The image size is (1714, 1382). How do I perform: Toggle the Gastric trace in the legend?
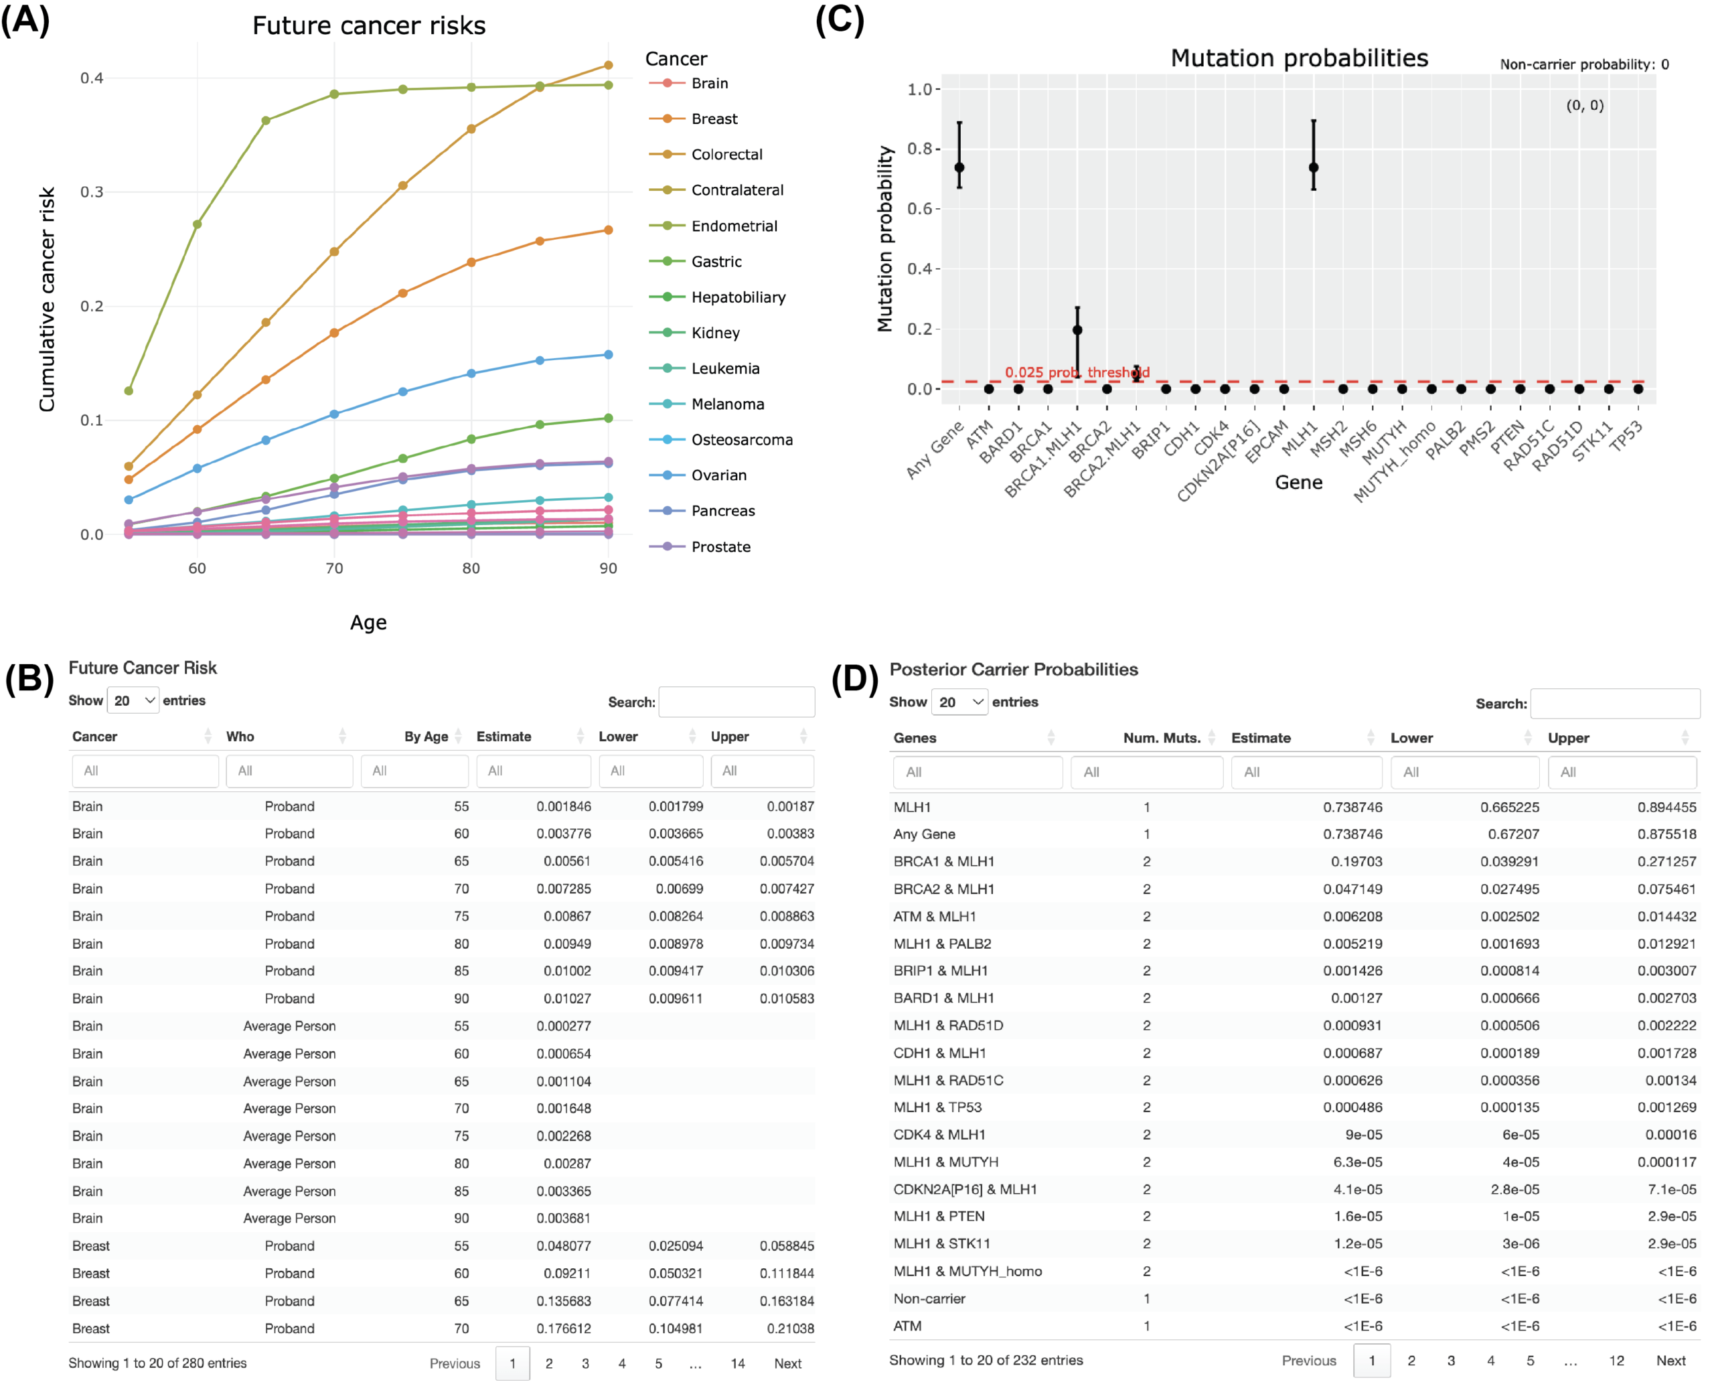pyautogui.click(x=696, y=262)
